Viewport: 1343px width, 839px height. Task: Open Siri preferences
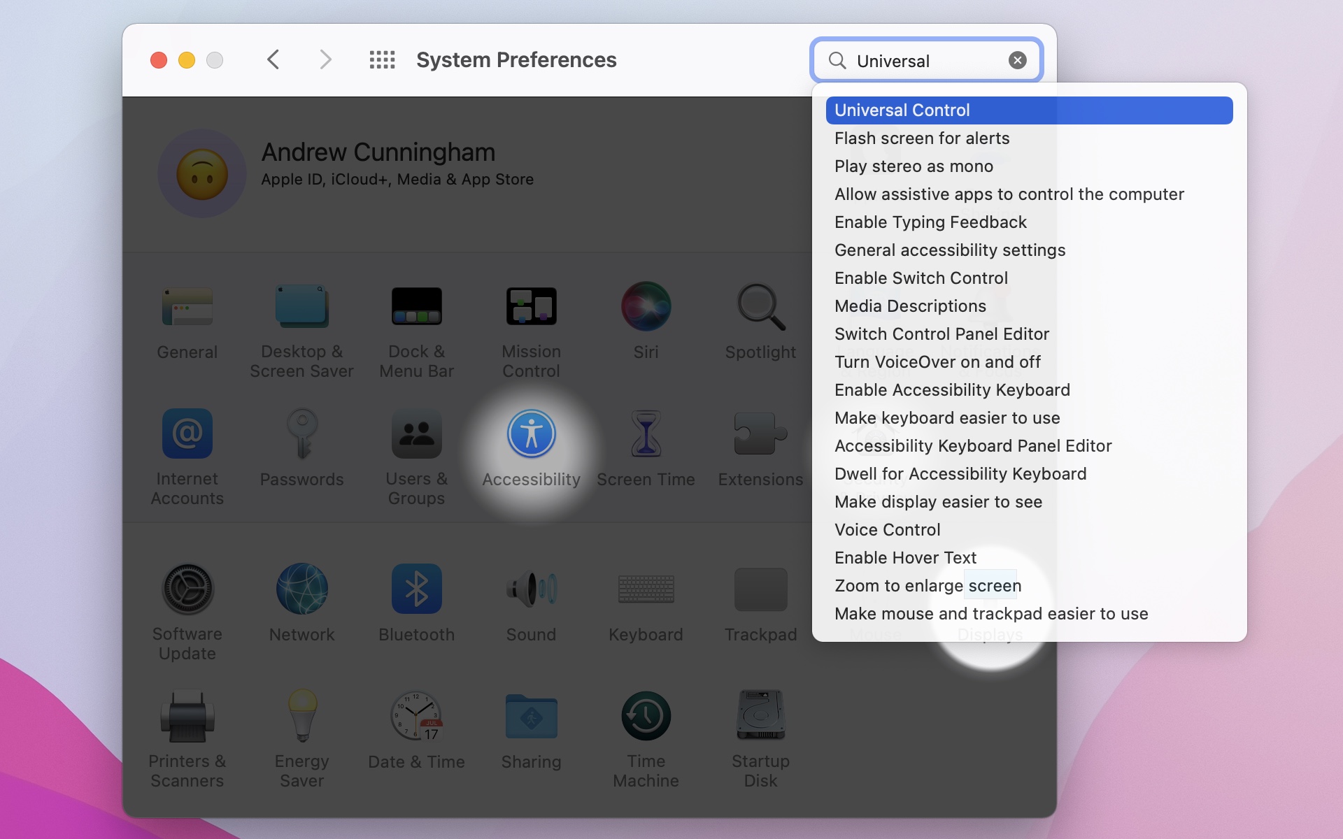[646, 307]
